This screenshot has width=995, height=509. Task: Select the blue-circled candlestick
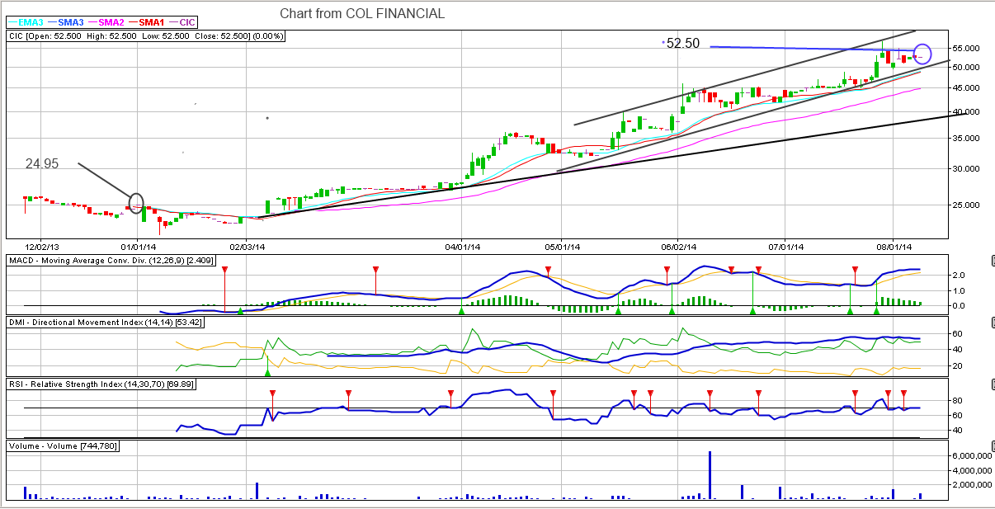click(x=922, y=54)
